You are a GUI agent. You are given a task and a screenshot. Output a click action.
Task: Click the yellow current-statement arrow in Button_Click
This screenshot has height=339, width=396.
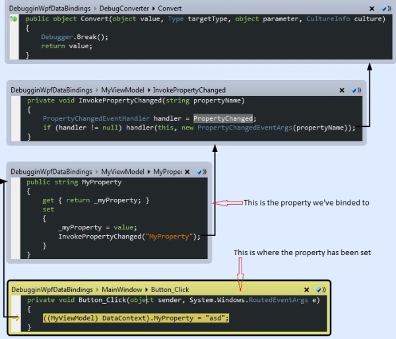pos(16,318)
